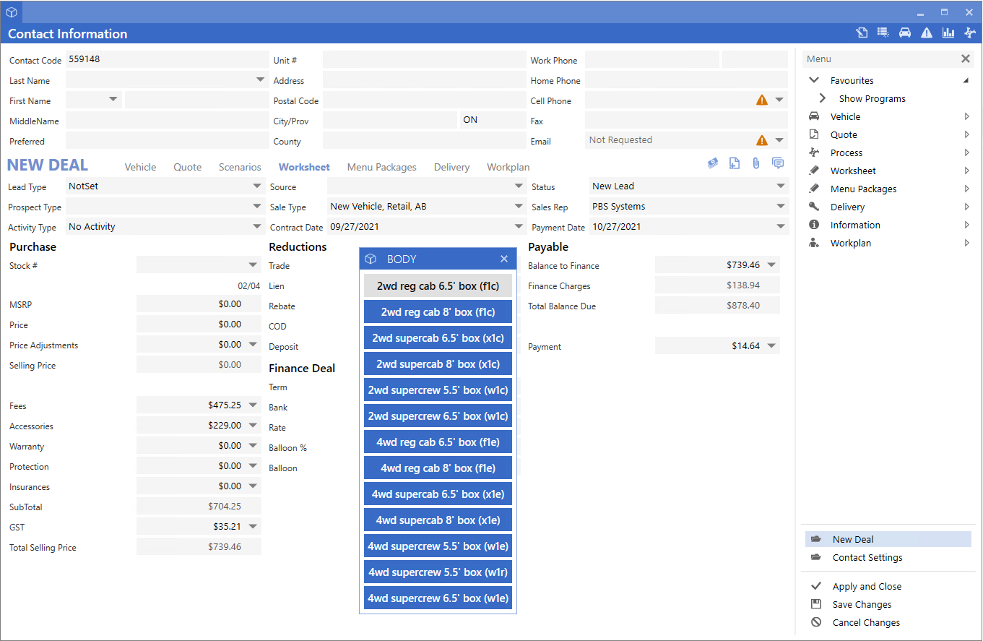
Task: Open the comments speech bubble icon
Action: 778,163
